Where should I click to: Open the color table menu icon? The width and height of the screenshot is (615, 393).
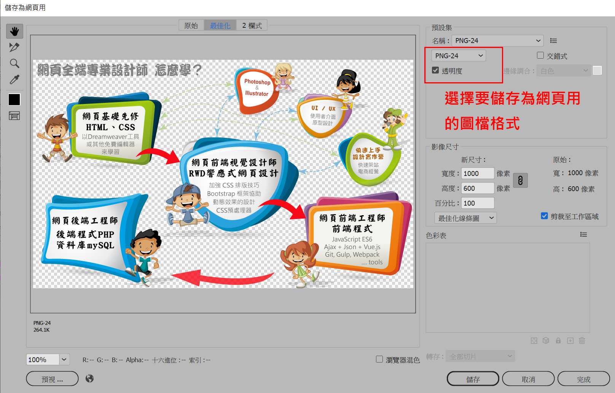(x=583, y=235)
